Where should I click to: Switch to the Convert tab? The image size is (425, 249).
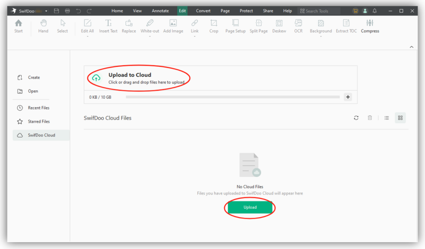(203, 11)
